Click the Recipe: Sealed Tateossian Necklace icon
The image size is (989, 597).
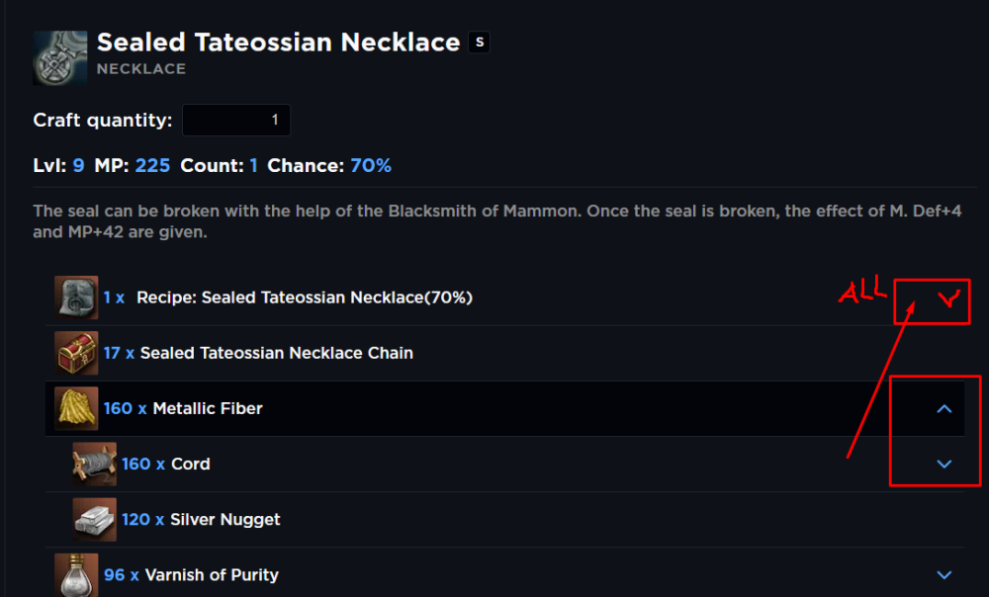[76, 298]
